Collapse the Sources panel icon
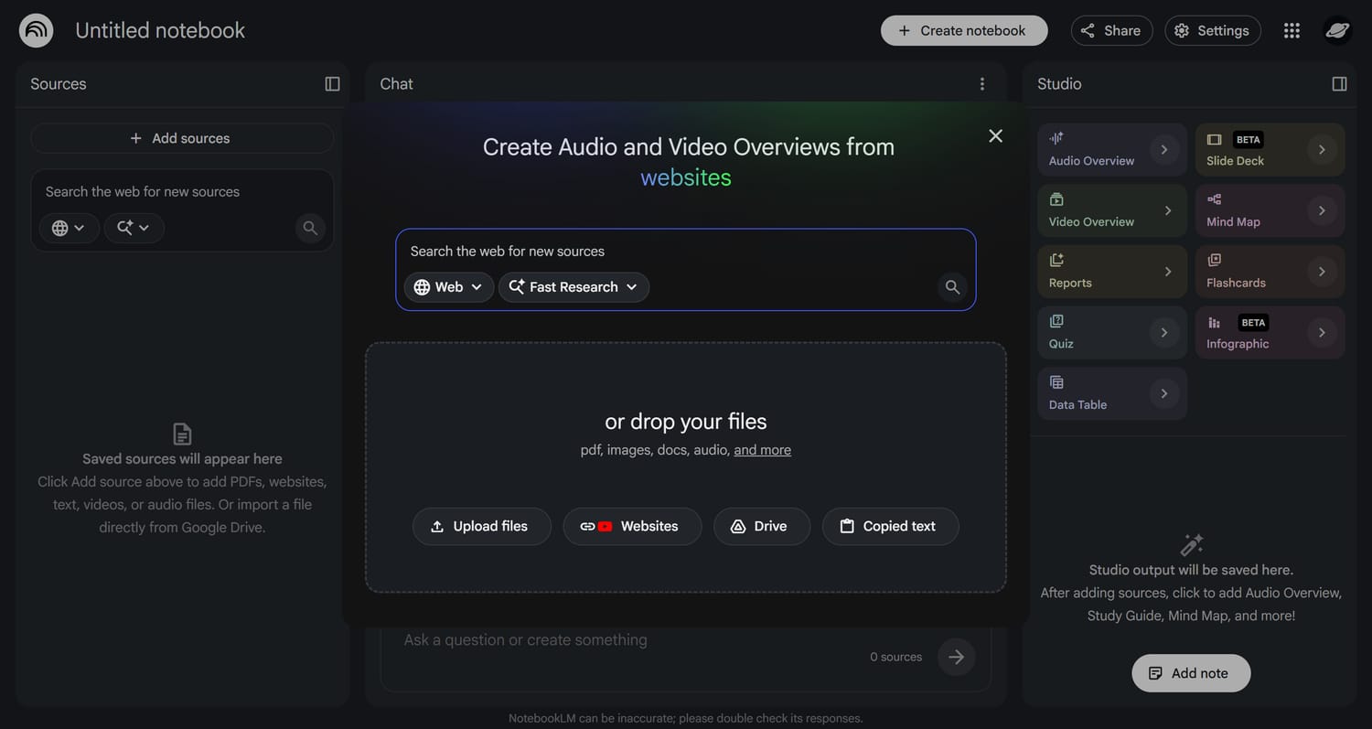1372x729 pixels. pyautogui.click(x=332, y=83)
